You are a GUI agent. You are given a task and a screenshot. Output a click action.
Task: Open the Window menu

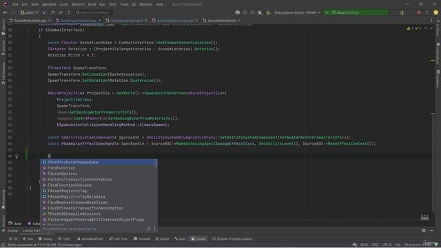(145, 5)
